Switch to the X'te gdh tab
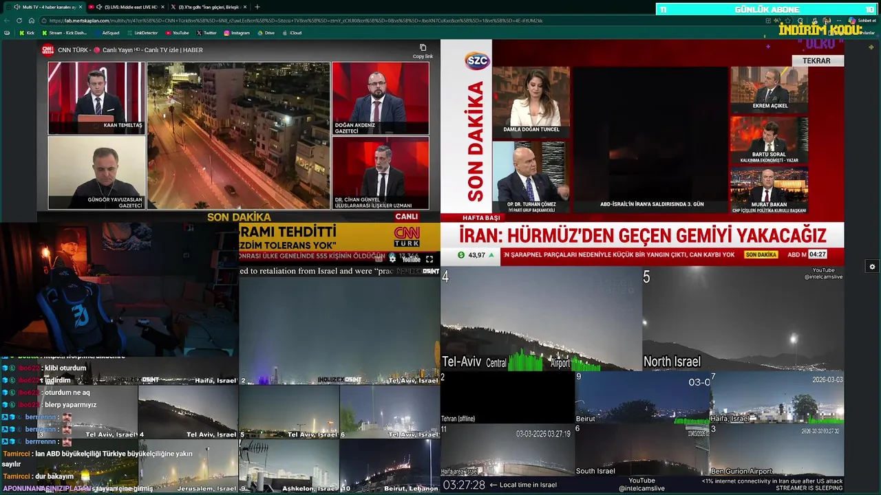 coord(209,7)
